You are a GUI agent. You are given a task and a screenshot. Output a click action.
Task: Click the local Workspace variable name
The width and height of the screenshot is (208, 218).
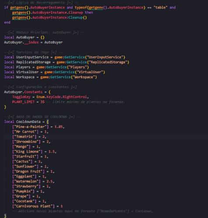(25, 77)
